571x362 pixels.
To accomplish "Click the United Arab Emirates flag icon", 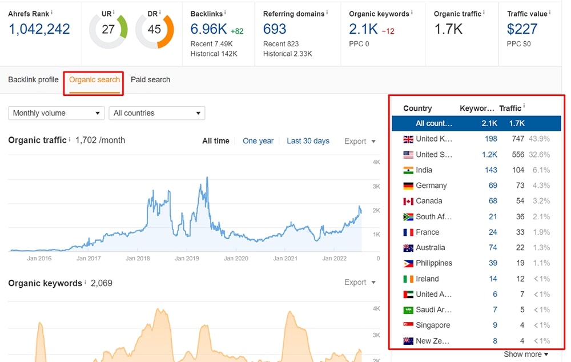I will click(x=408, y=294).
